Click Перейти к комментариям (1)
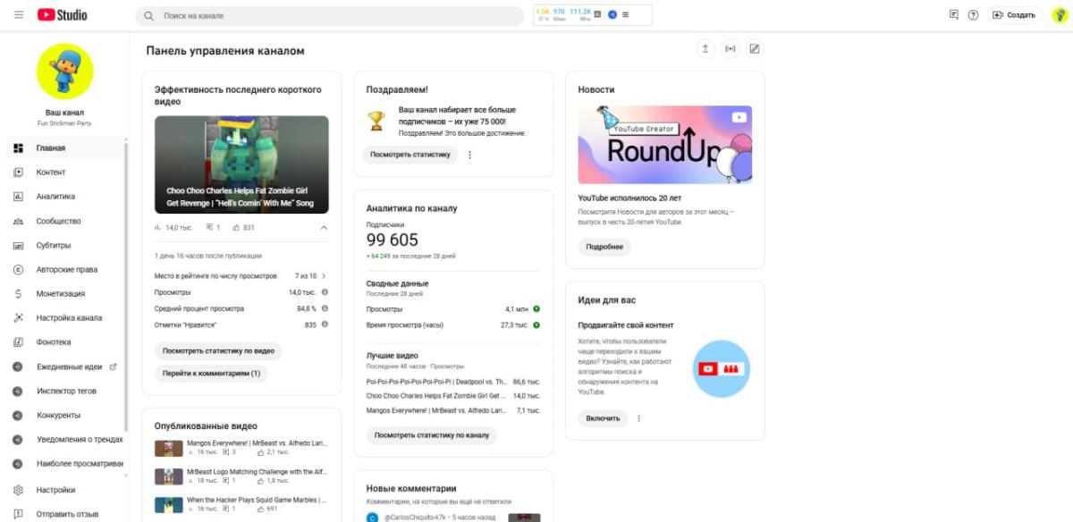 [x=212, y=373]
